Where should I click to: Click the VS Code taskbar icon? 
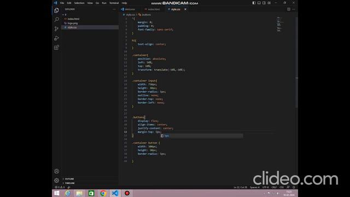(115, 193)
